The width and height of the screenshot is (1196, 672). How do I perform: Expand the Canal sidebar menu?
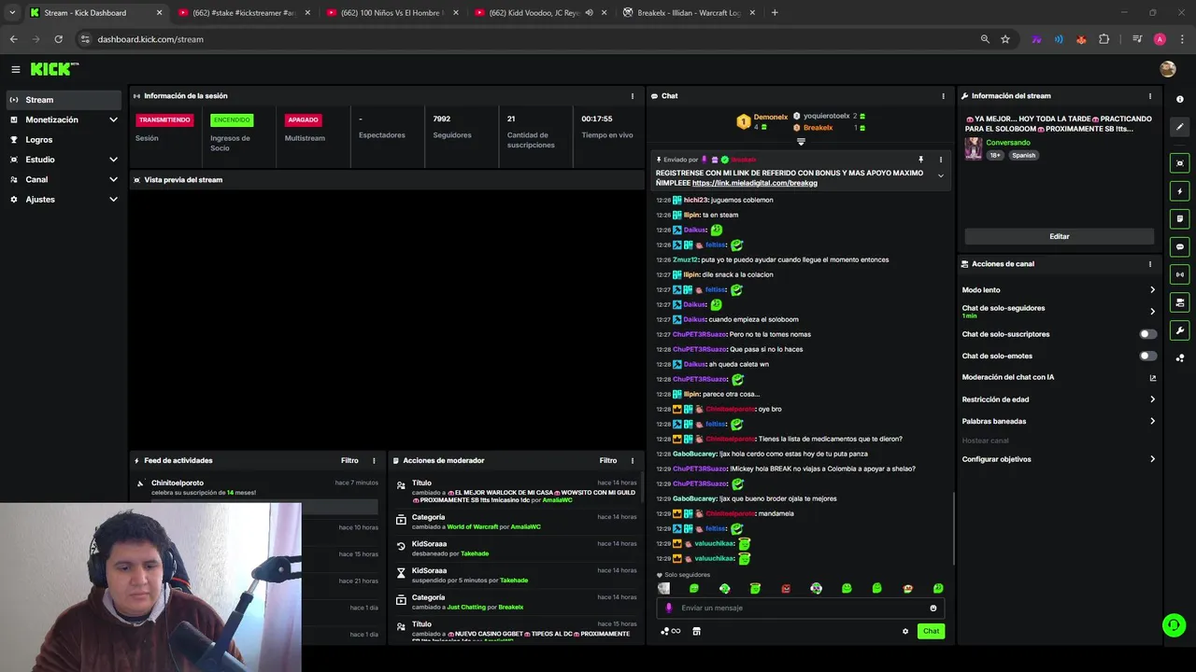[x=63, y=179]
